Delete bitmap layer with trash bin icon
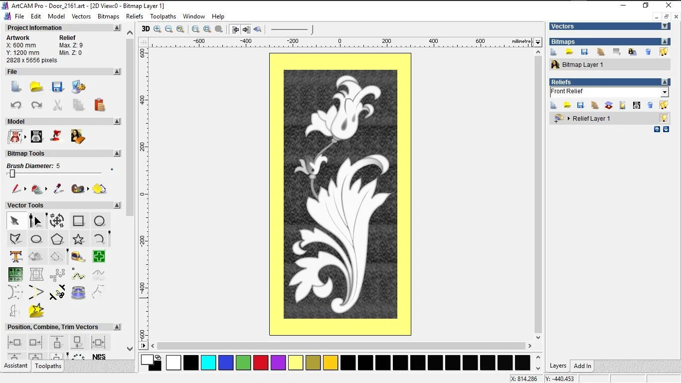The width and height of the screenshot is (681, 383). pos(648,52)
